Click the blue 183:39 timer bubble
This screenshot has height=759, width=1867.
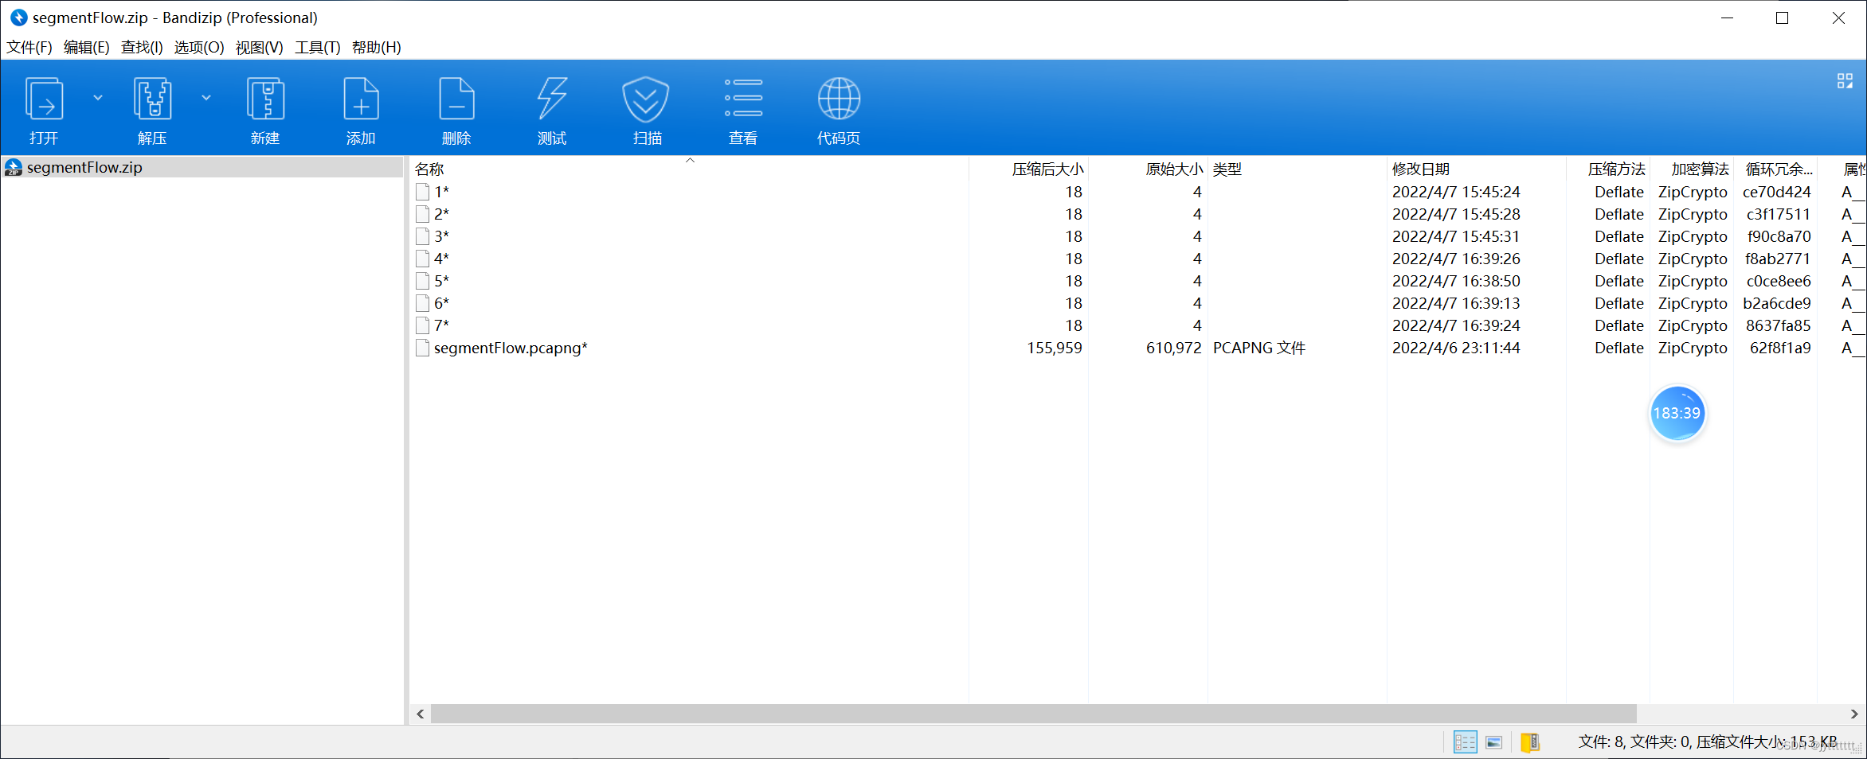pos(1677,413)
